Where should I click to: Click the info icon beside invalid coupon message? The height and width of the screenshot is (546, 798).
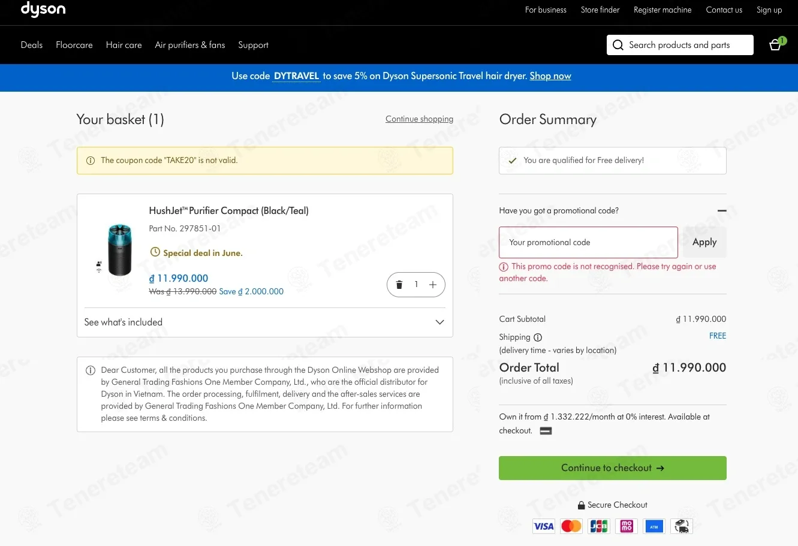[x=91, y=161]
